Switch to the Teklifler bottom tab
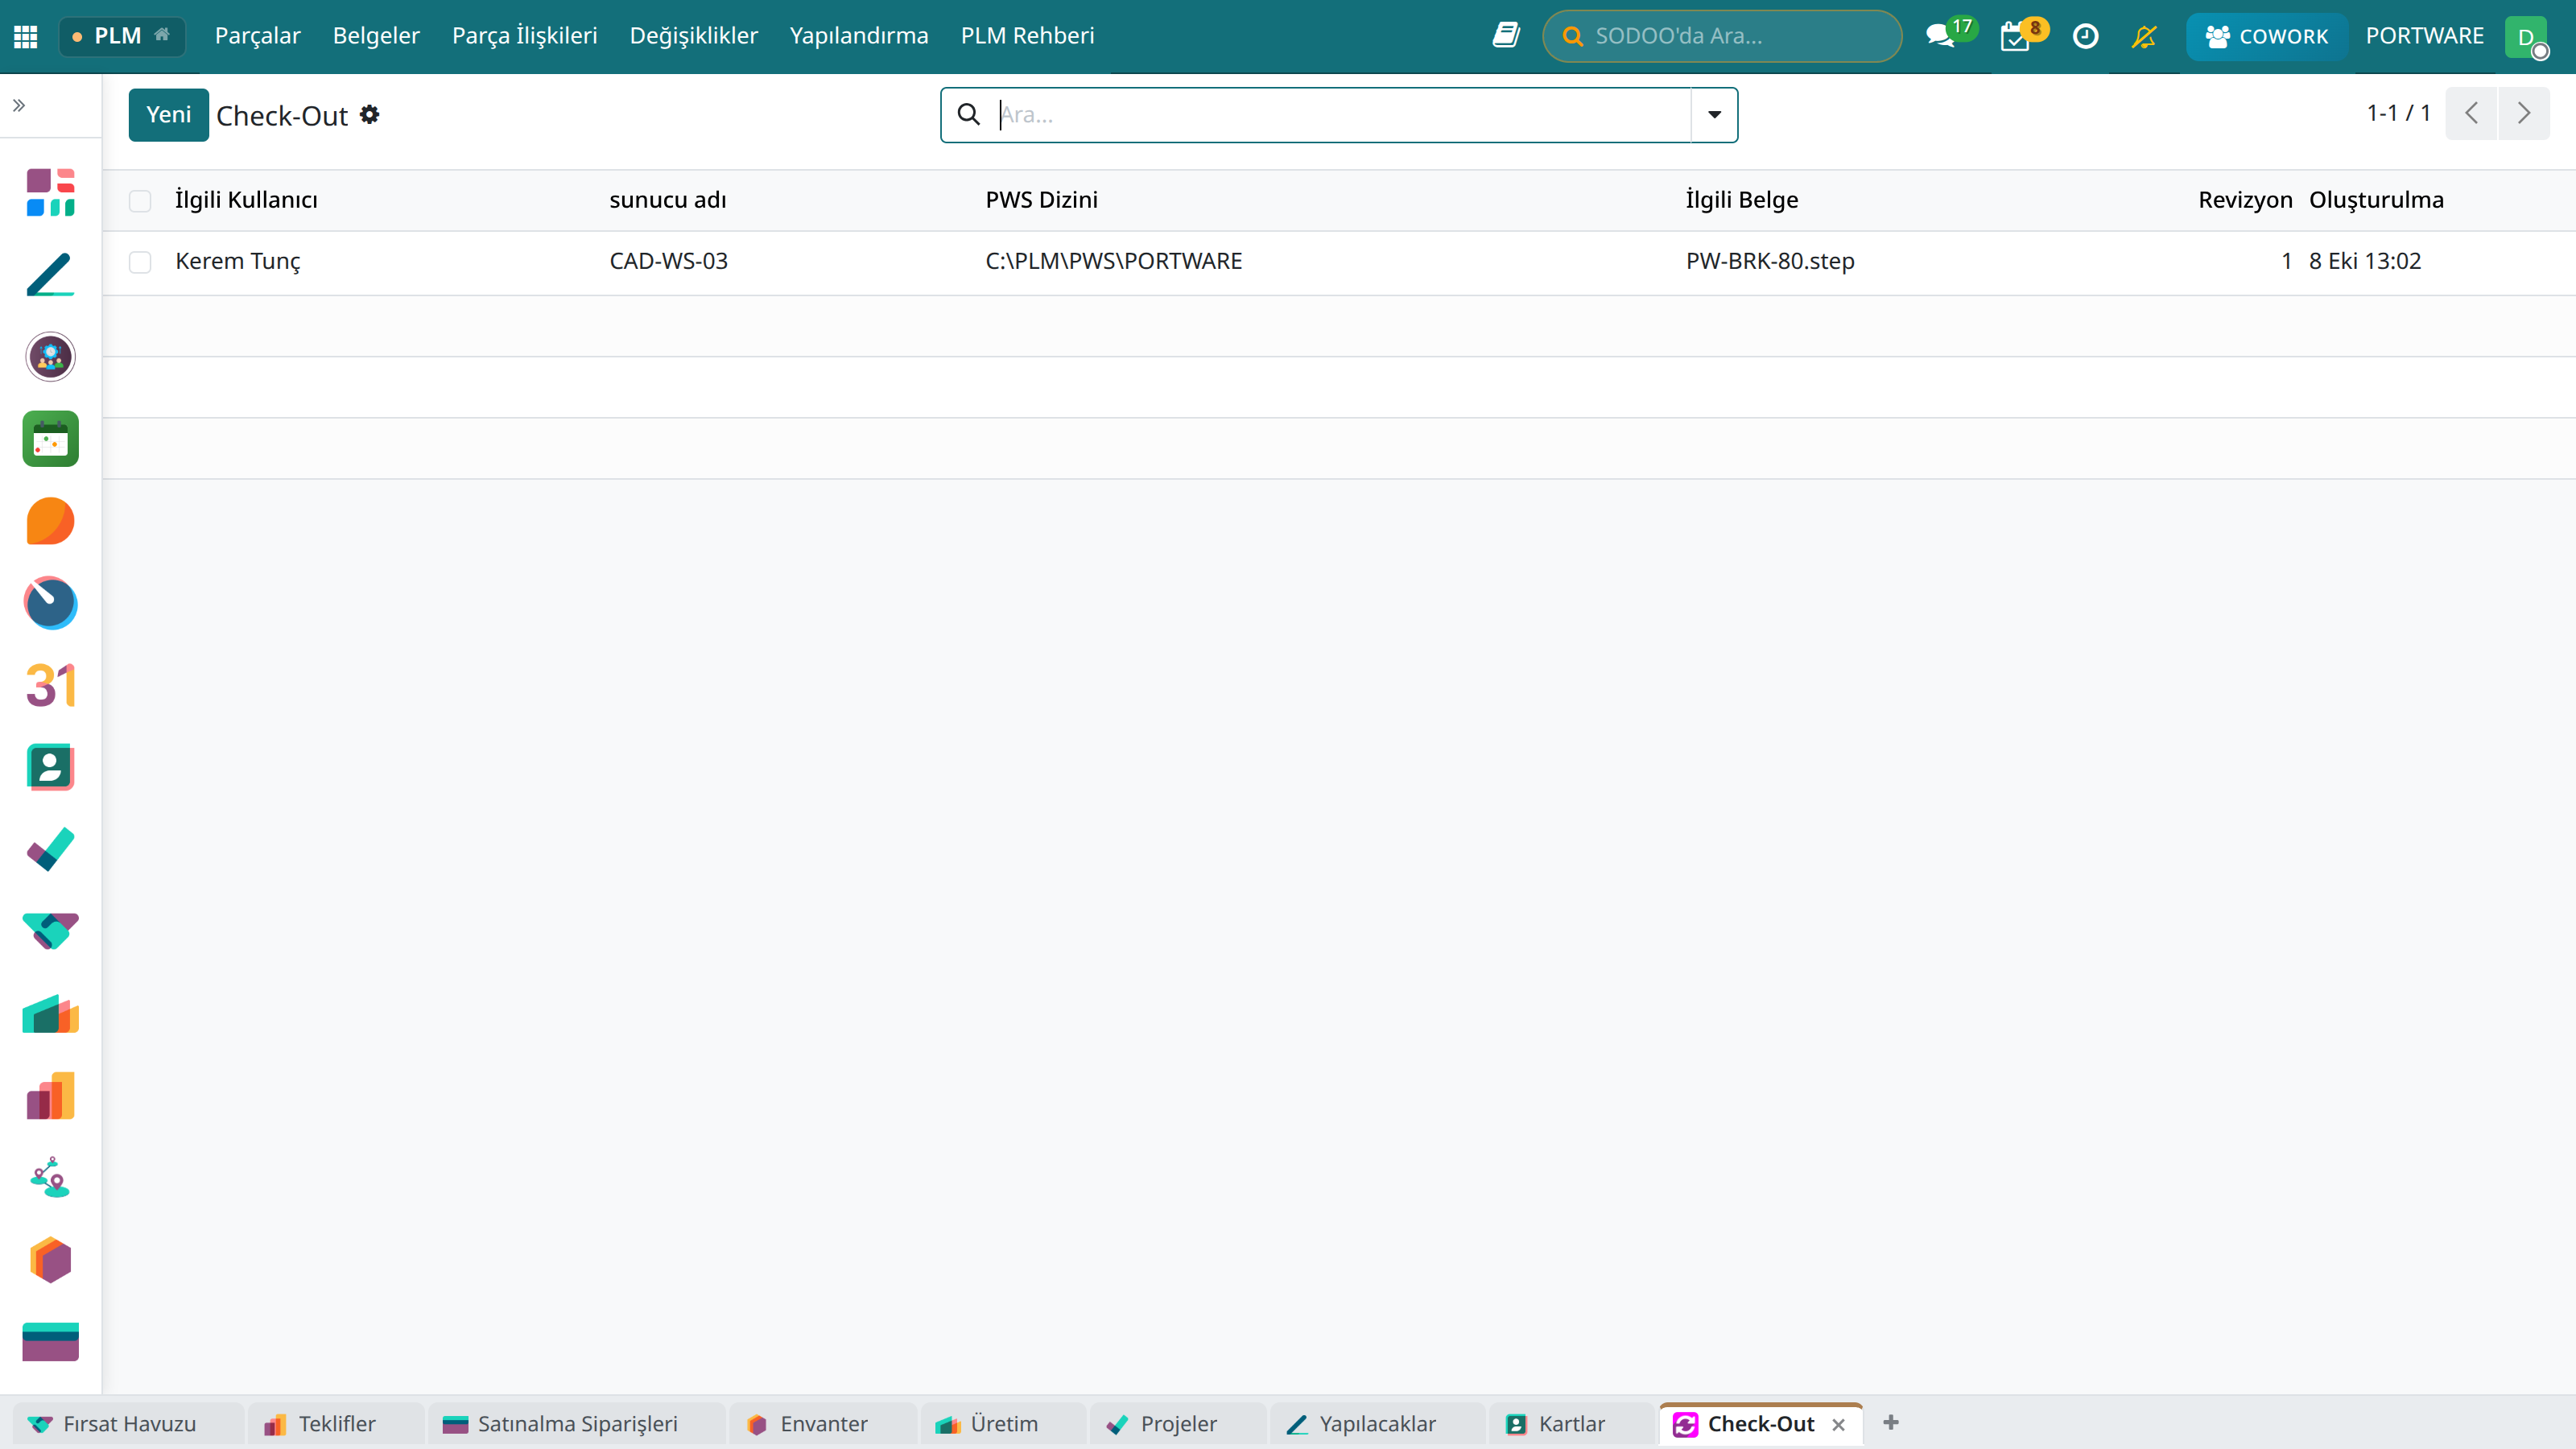Viewport: 2576px width, 1449px height. coord(336,1424)
